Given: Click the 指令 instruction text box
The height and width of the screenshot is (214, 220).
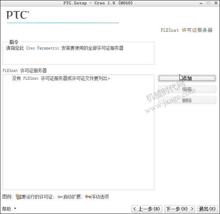Looking at the screenshot, I should click(x=78, y=53).
